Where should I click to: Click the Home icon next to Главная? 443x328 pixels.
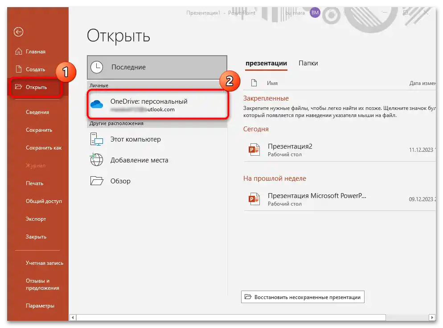(18, 51)
